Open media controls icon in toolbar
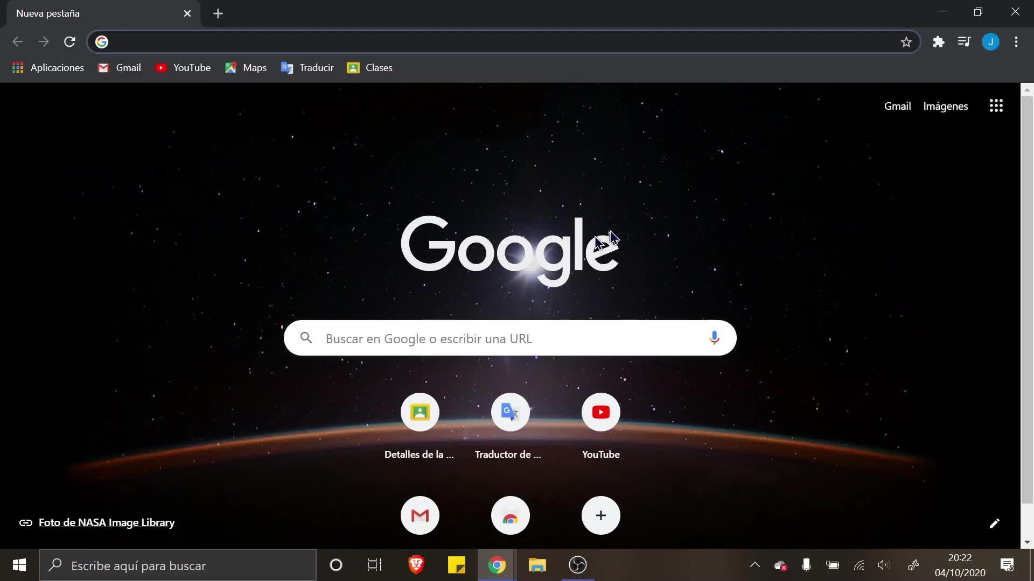Screen dimensions: 1034x581 pyautogui.click(x=964, y=42)
